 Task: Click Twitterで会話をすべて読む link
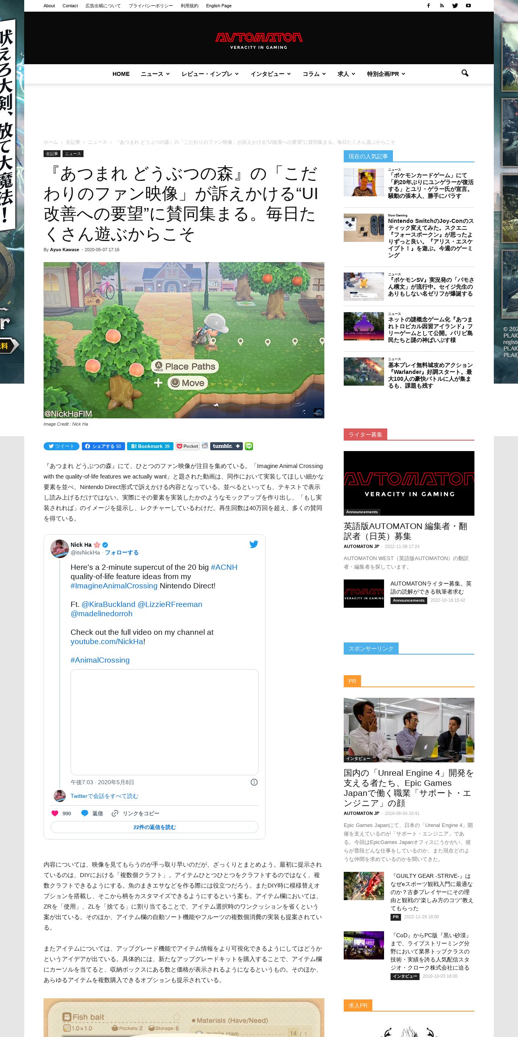point(104,796)
